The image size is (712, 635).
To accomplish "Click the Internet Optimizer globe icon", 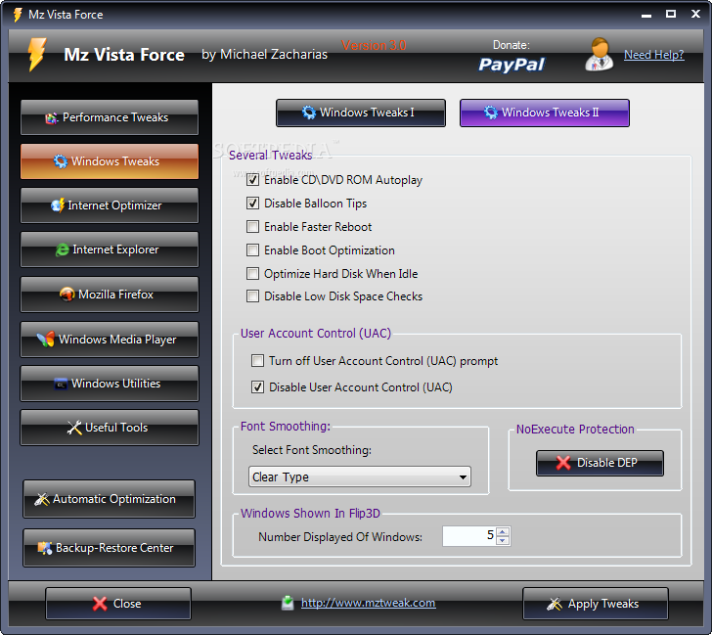I will click(x=58, y=205).
